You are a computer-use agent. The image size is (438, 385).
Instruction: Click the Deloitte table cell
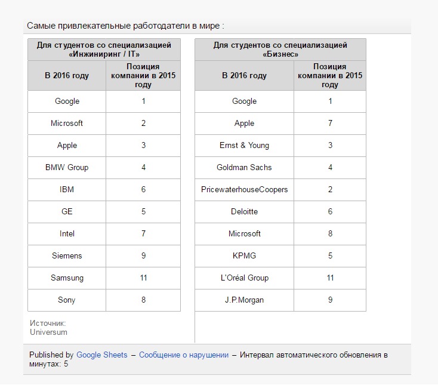pos(245,212)
